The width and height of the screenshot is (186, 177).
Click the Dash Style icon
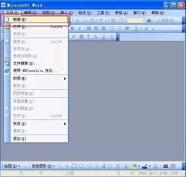173,166
